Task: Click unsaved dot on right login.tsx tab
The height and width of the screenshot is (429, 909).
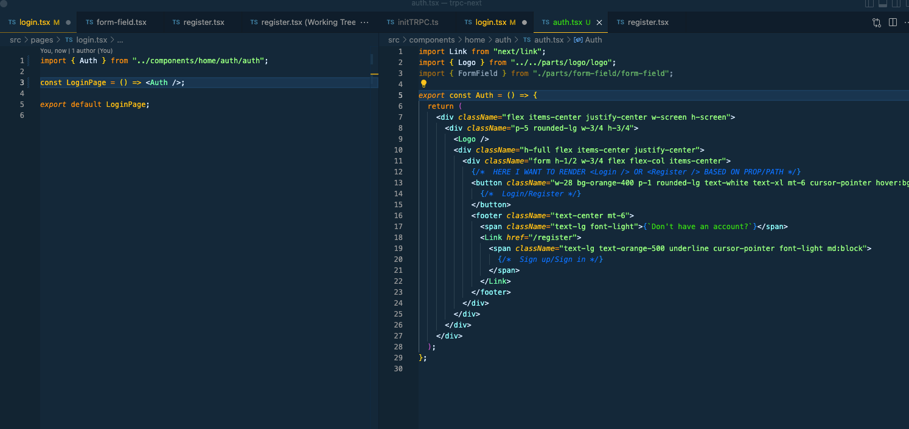Action: point(524,22)
